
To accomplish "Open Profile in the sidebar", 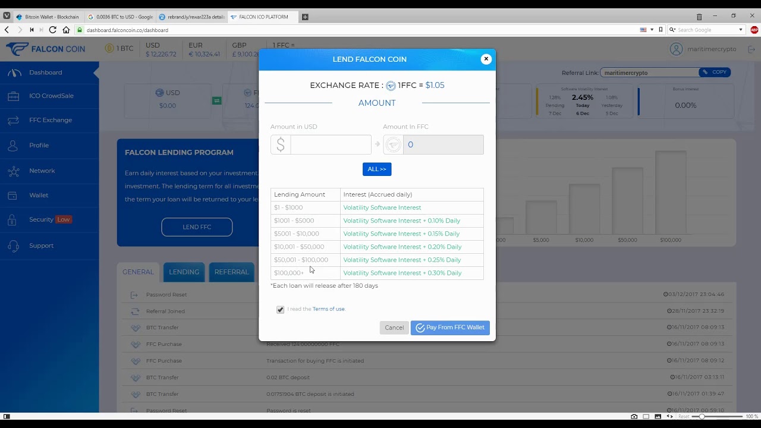I will click(x=49, y=145).
